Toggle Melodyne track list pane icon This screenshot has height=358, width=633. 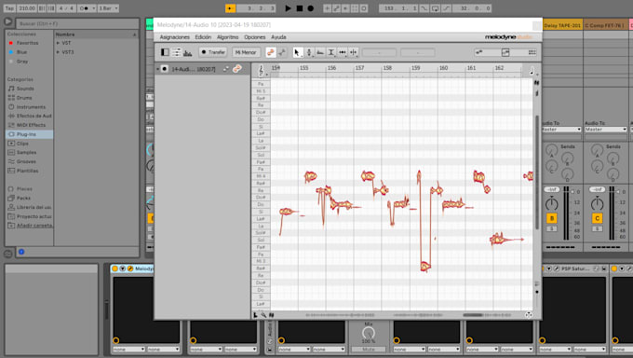click(165, 52)
